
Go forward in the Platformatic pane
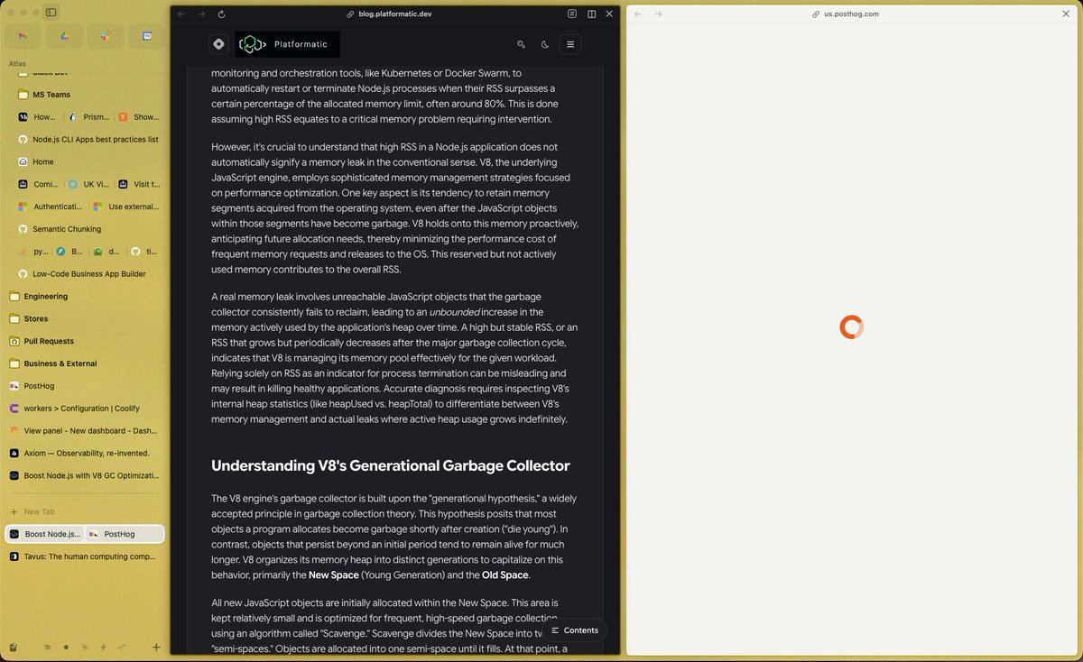coord(201,14)
